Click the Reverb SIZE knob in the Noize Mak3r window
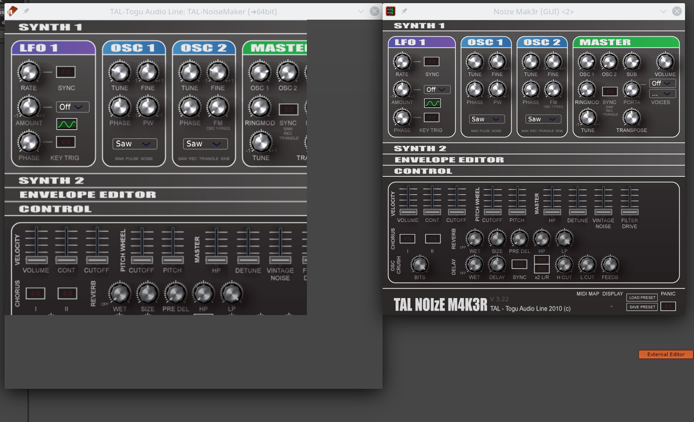Image resolution: width=694 pixels, height=422 pixels. click(x=497, y=239)
